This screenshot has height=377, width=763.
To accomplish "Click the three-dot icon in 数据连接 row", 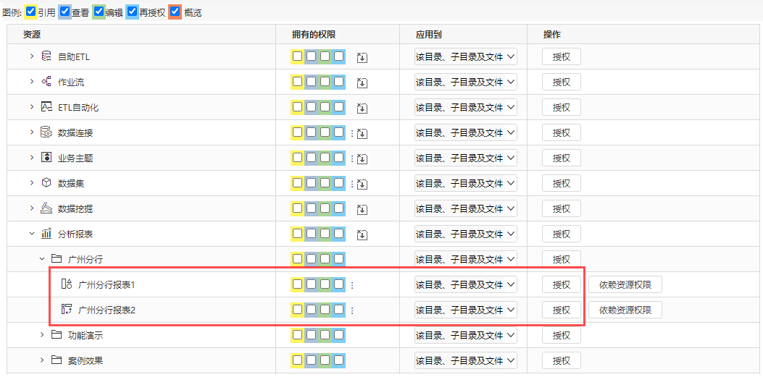I will point(352,132).
